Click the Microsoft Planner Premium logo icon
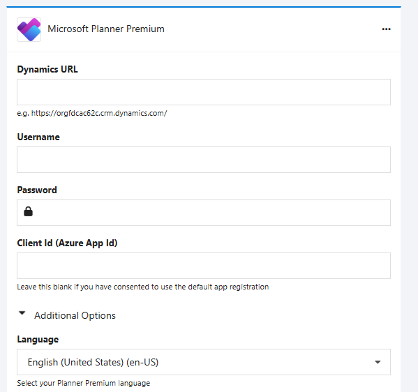This screenshot has width=418, height=392. (29, 29)
